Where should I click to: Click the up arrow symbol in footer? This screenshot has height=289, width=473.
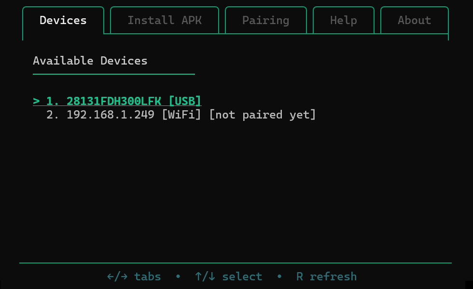click(198, 276)
